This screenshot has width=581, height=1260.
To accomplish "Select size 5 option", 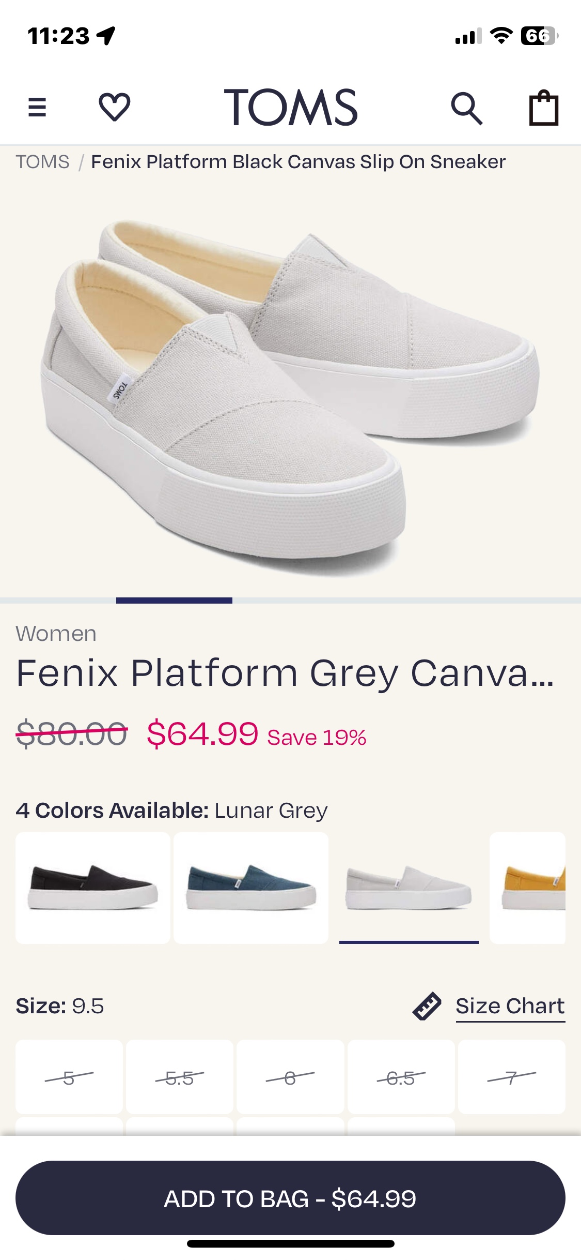I will [69, 1077].
